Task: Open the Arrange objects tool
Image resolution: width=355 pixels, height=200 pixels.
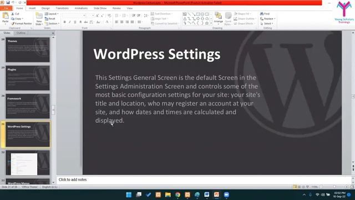Action: [x=218, y=18]
